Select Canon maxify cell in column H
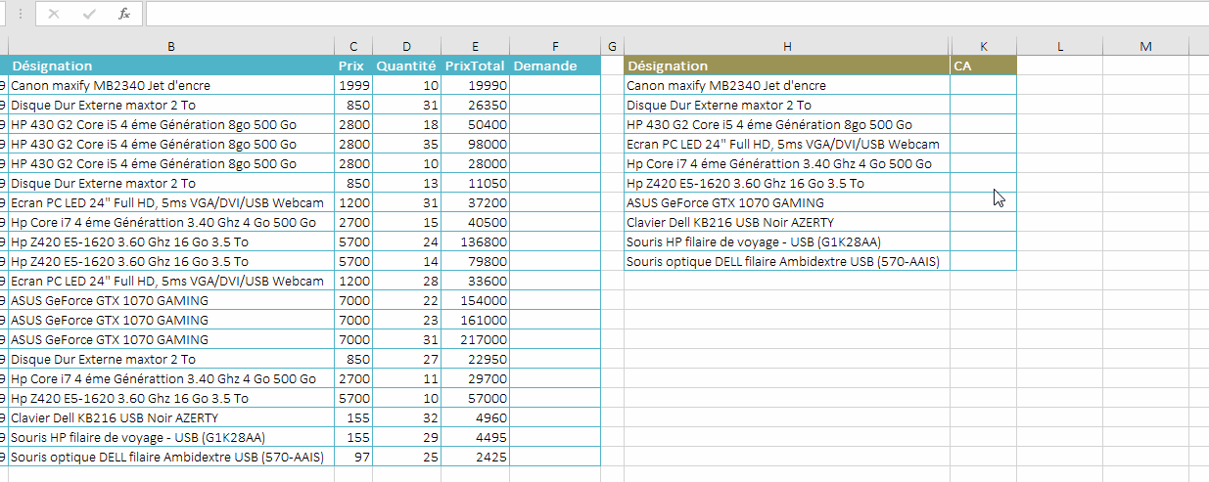The image size is (1209, 482). (787, 85)
